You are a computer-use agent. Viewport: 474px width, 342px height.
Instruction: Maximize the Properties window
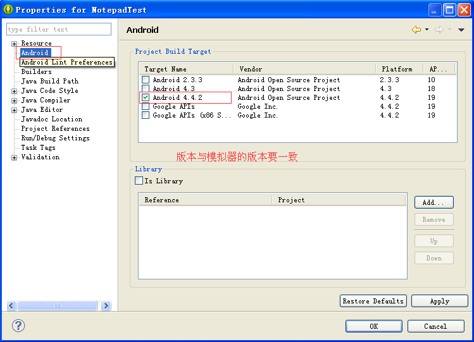click(x=449, y=9)
